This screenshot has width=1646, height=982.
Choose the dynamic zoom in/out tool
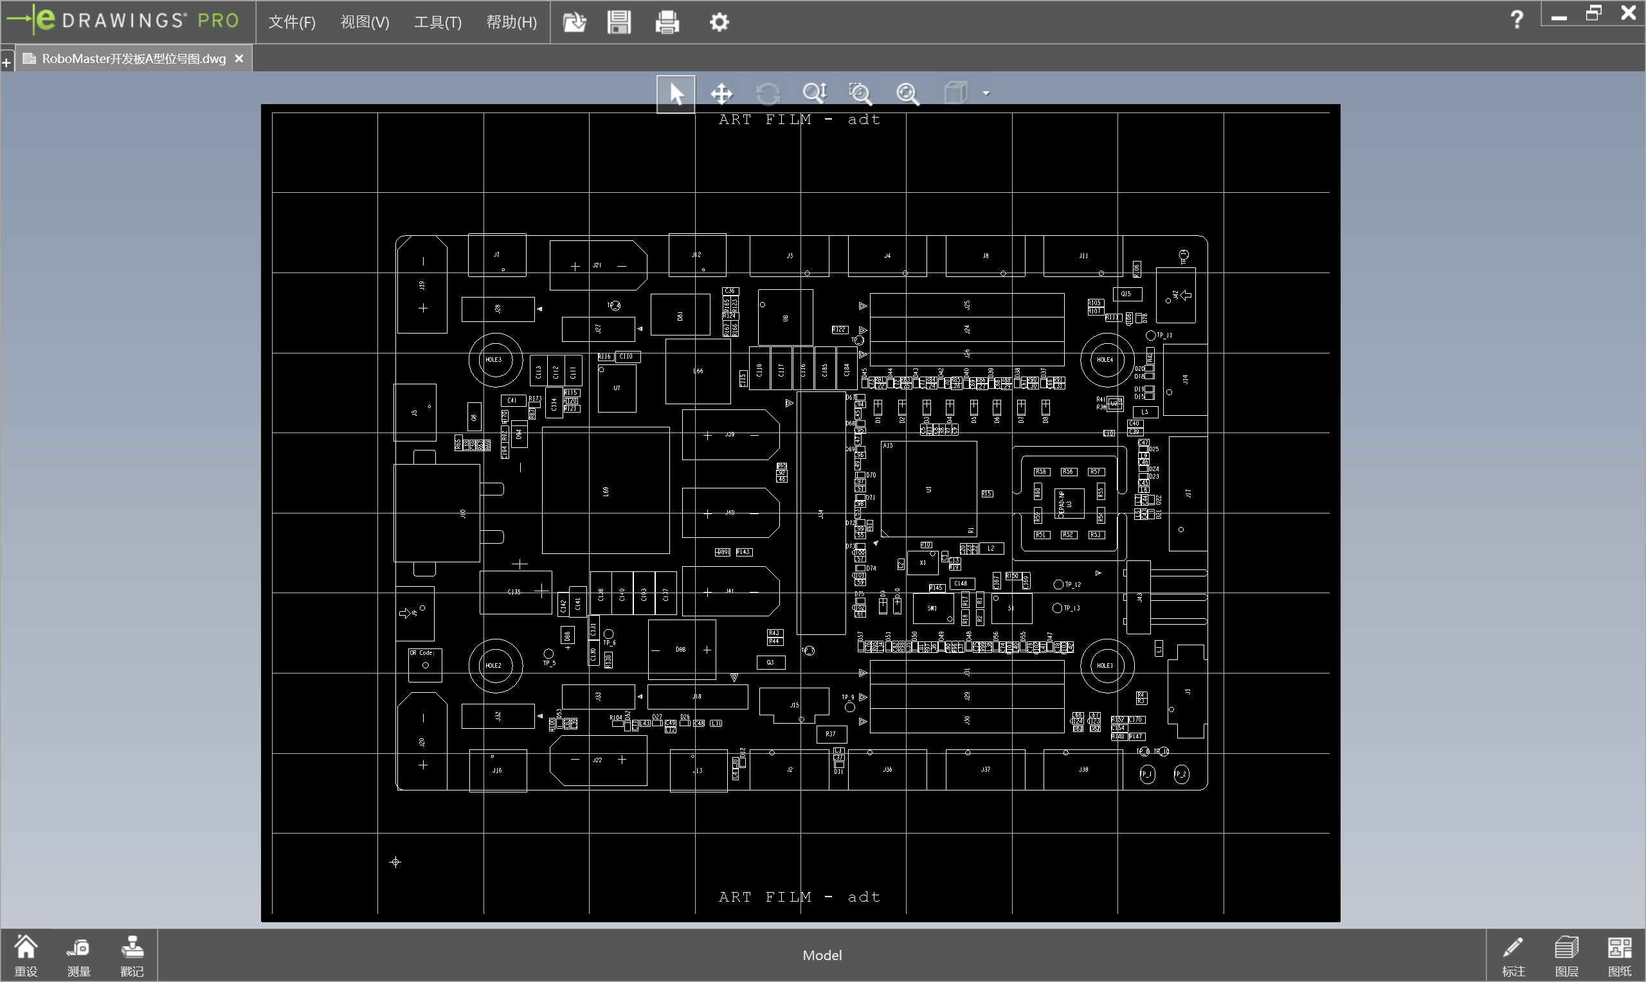click(x=814, y=93)
